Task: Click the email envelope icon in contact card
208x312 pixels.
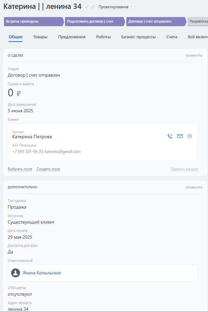Action: (x=180, y=136)
